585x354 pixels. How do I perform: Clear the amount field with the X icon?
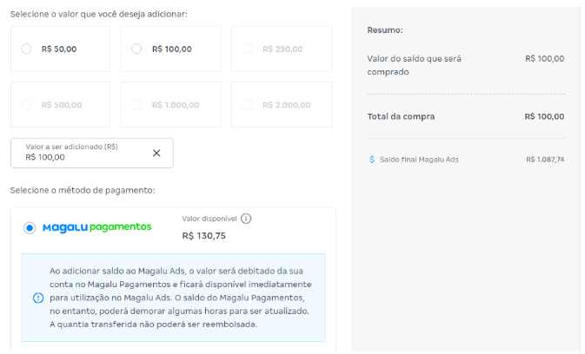point(156,153)
